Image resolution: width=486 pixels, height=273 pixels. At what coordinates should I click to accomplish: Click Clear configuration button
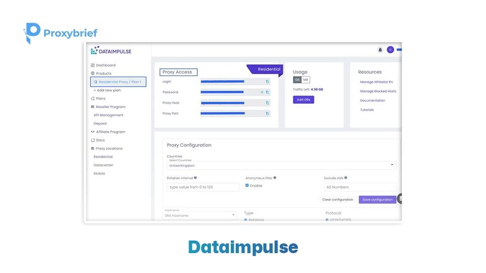[338, 199]
